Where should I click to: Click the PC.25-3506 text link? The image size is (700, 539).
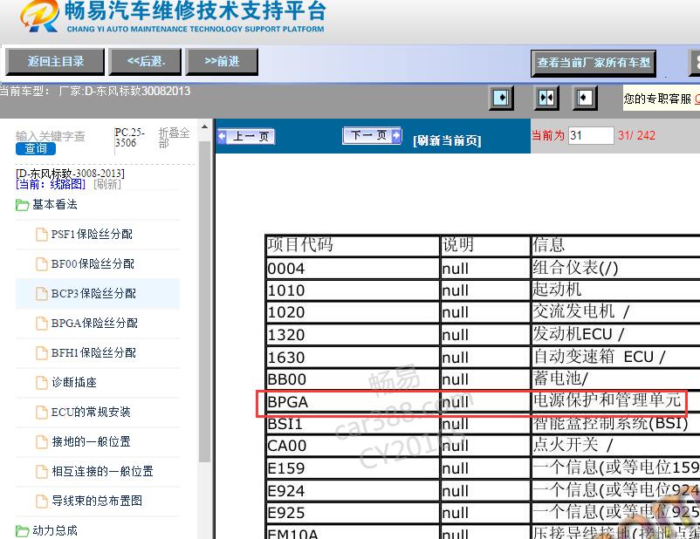(x=130, y=138)
